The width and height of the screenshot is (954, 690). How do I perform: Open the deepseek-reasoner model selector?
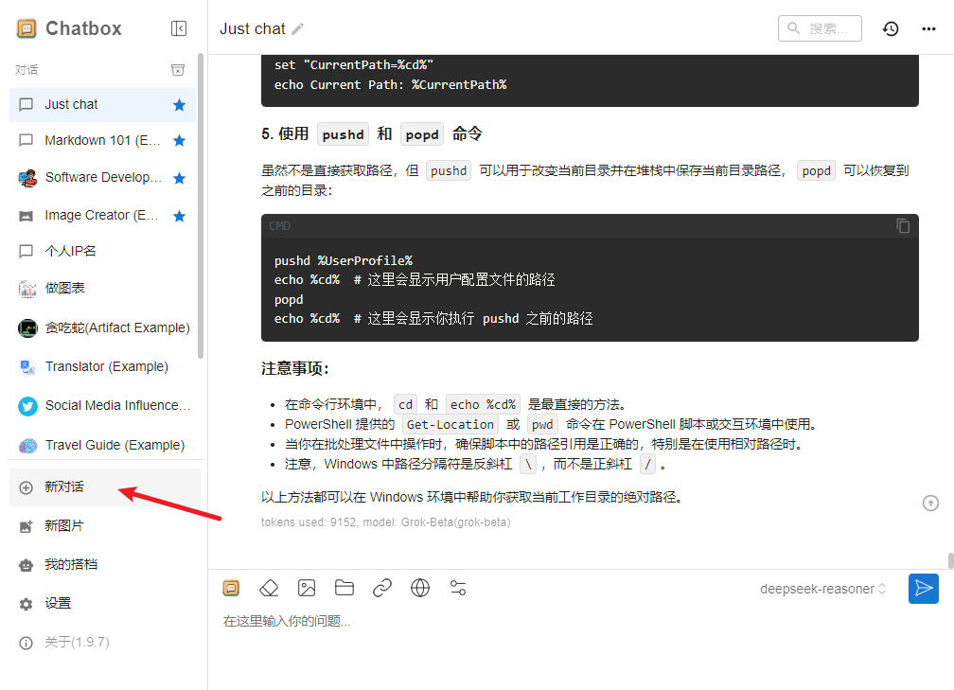click(x=821, y=588)
